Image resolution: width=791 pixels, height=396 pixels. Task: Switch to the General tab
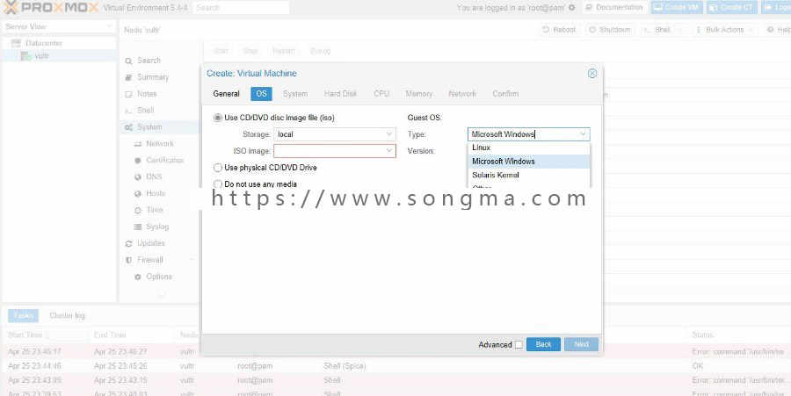(226, 94)
